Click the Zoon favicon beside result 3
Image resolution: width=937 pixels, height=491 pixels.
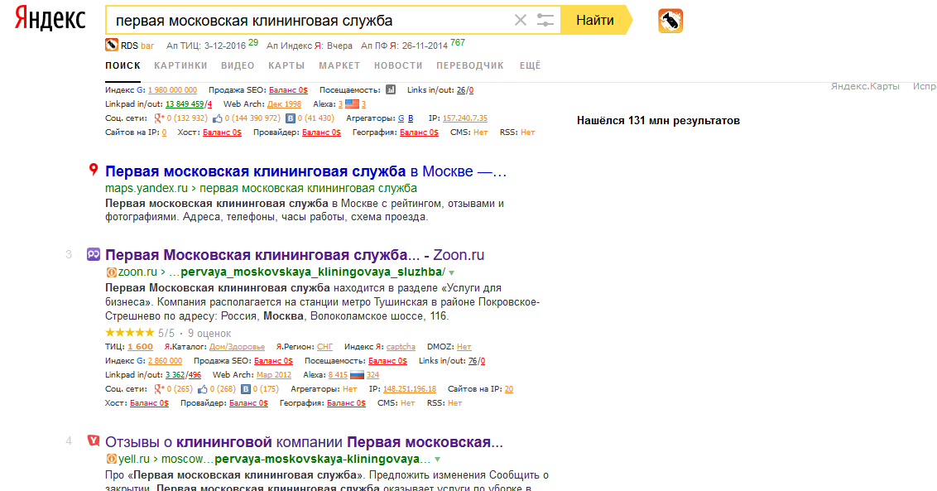94,254
